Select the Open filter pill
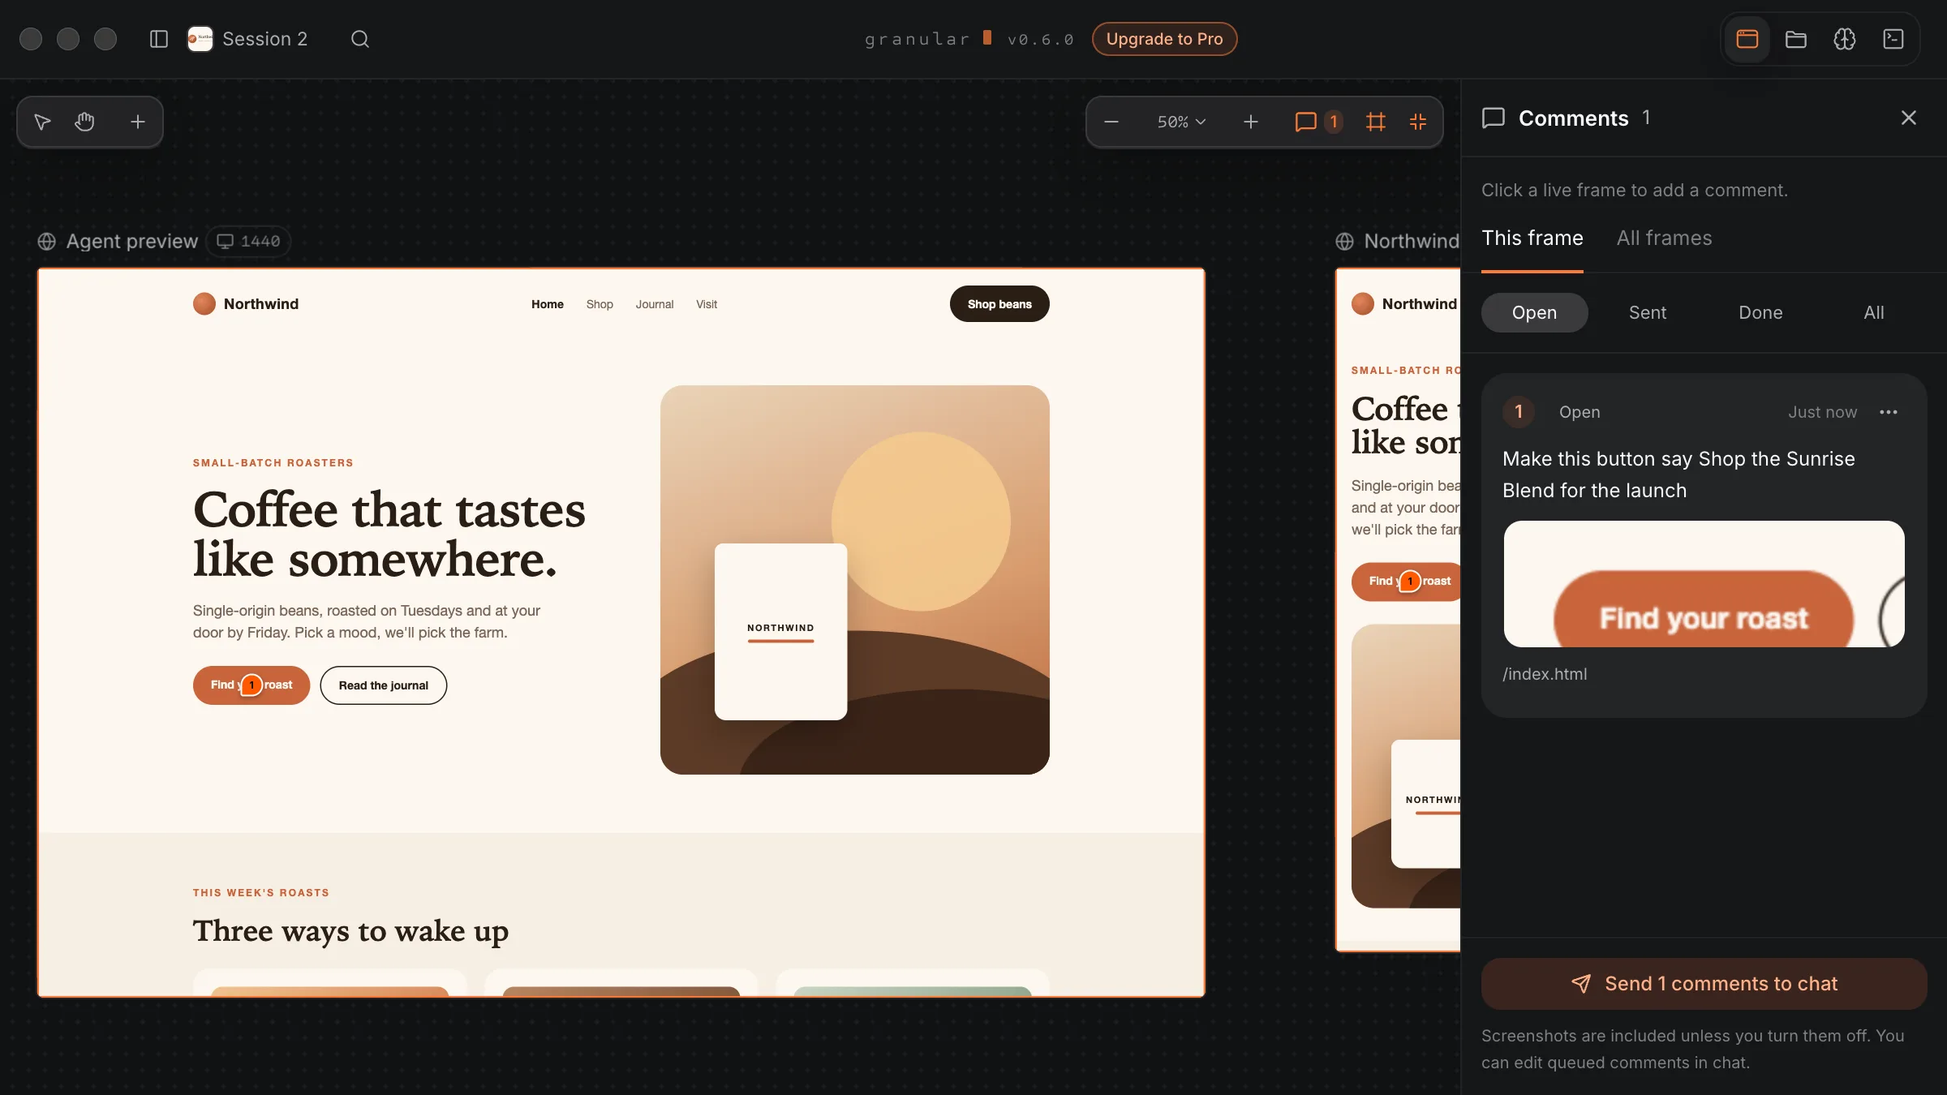 point(1534,312)
